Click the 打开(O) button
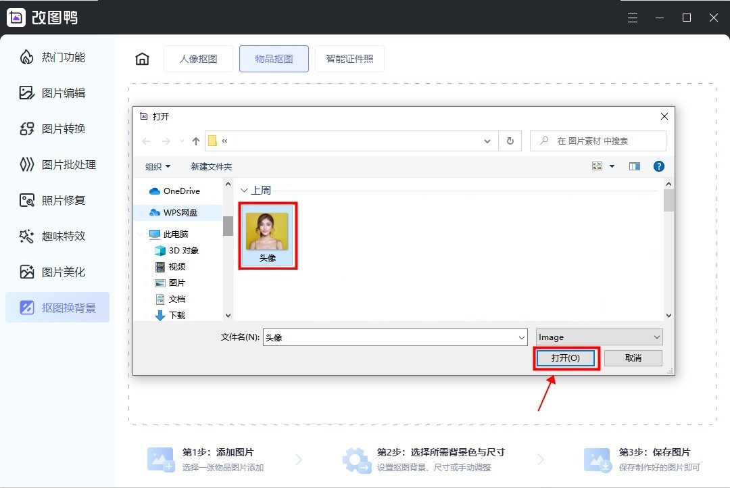730x488 pixels. click(566, 358)
